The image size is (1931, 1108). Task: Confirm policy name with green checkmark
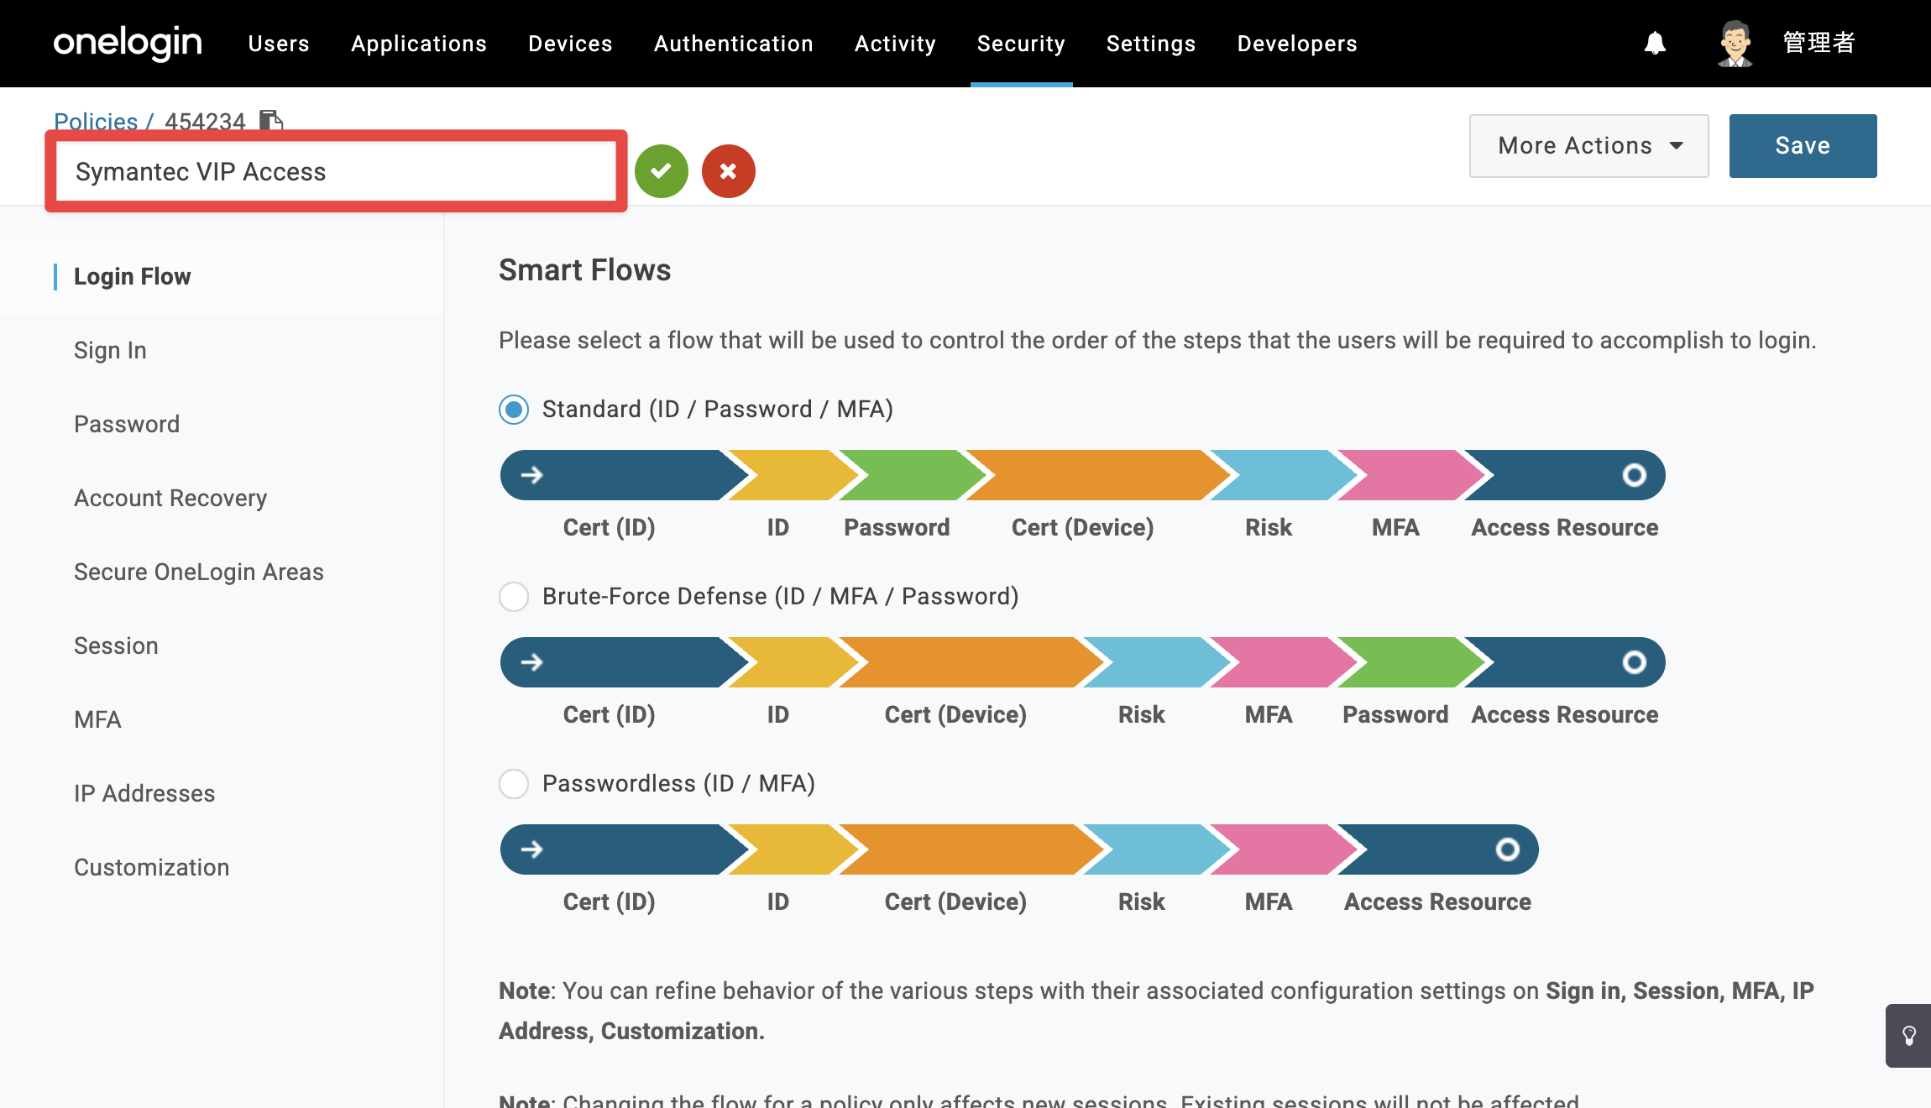(662, 171)
